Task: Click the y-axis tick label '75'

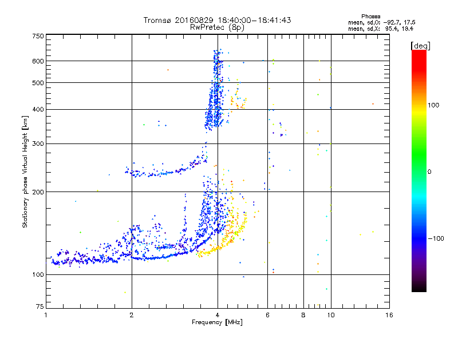Action: (x=40, y=306)
